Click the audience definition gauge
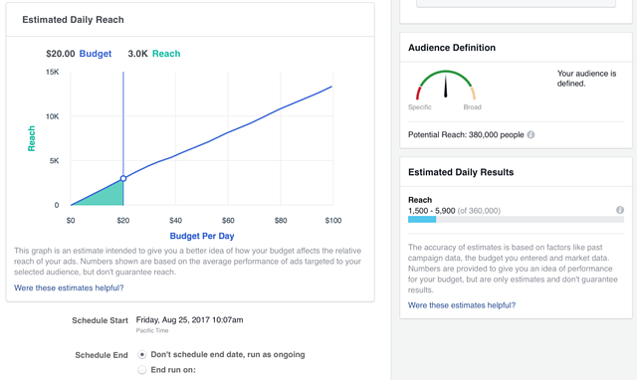Screen dimensions: 637x380 [x=446, y=86]
